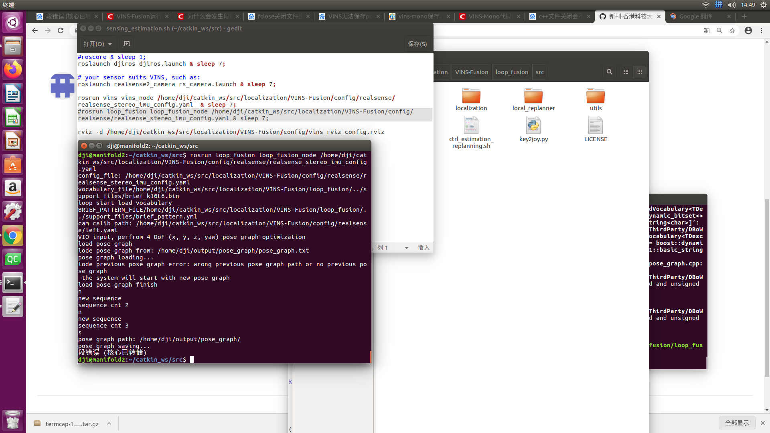
Task: Navigate to loop_fusion in the breadcrumb bar
Action: click(x=512, y=72)
